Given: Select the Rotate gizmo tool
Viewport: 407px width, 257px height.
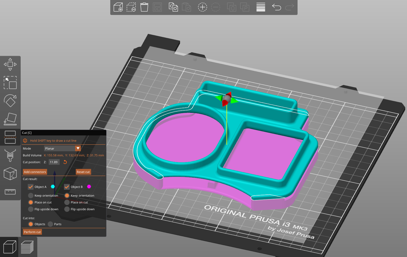Looking at the screenshot, I should click(x=10, y=101).
